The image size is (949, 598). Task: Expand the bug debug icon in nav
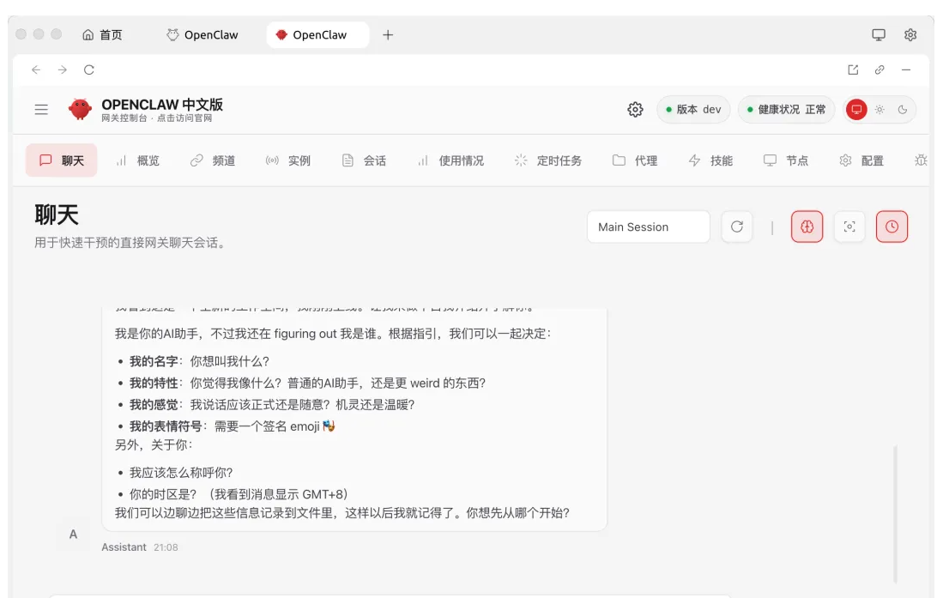tap(921, 160)
